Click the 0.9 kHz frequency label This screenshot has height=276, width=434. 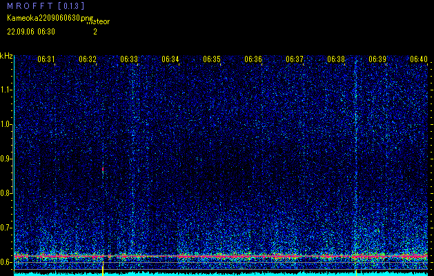click(6, 159)
